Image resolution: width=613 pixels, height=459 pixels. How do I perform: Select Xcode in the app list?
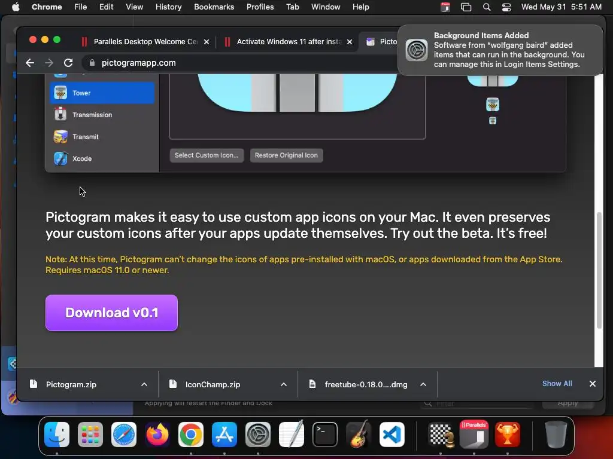[102, 158]
